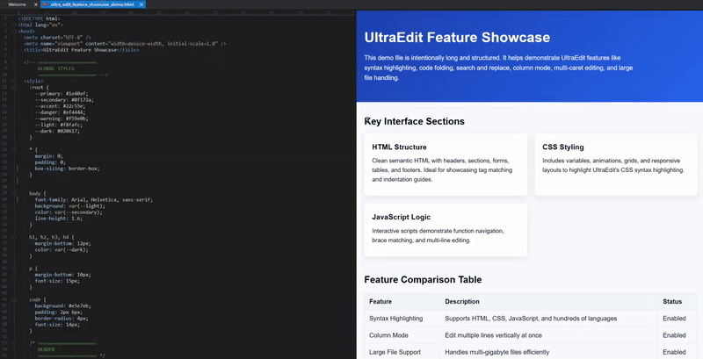This screenshot has height=359, width=703.
Task: Click the HTML file icon on the active tab
Action: pos(45,4)
